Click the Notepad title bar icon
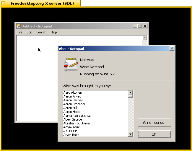This screenshot has height=151, width=192. 19,26
